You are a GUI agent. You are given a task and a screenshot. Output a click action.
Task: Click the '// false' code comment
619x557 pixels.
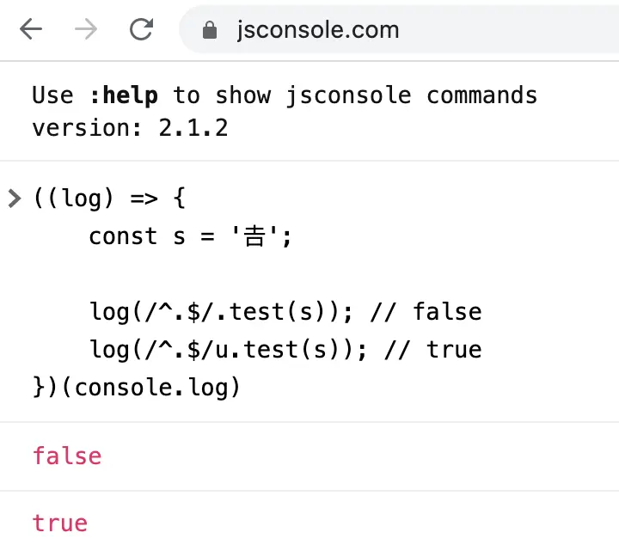(x=426, y=312)
